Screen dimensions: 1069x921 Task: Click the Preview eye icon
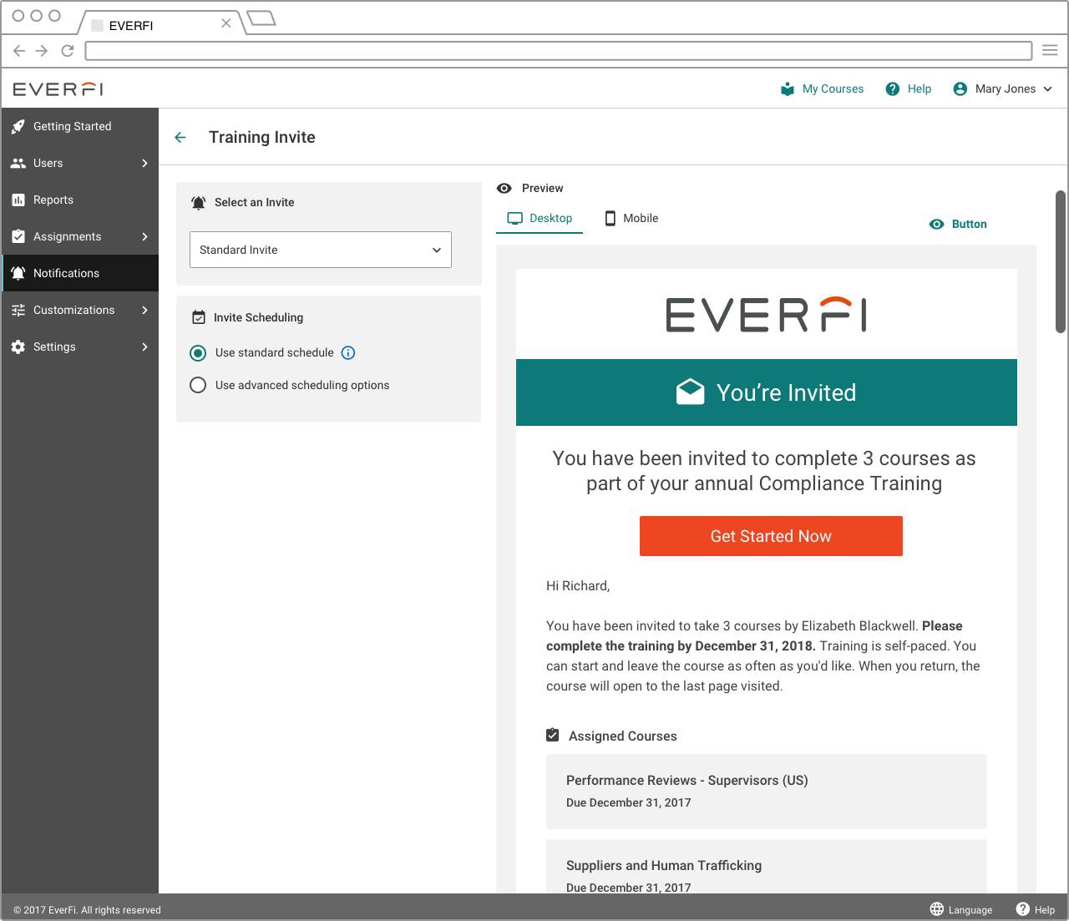click(x=504, y=188)
